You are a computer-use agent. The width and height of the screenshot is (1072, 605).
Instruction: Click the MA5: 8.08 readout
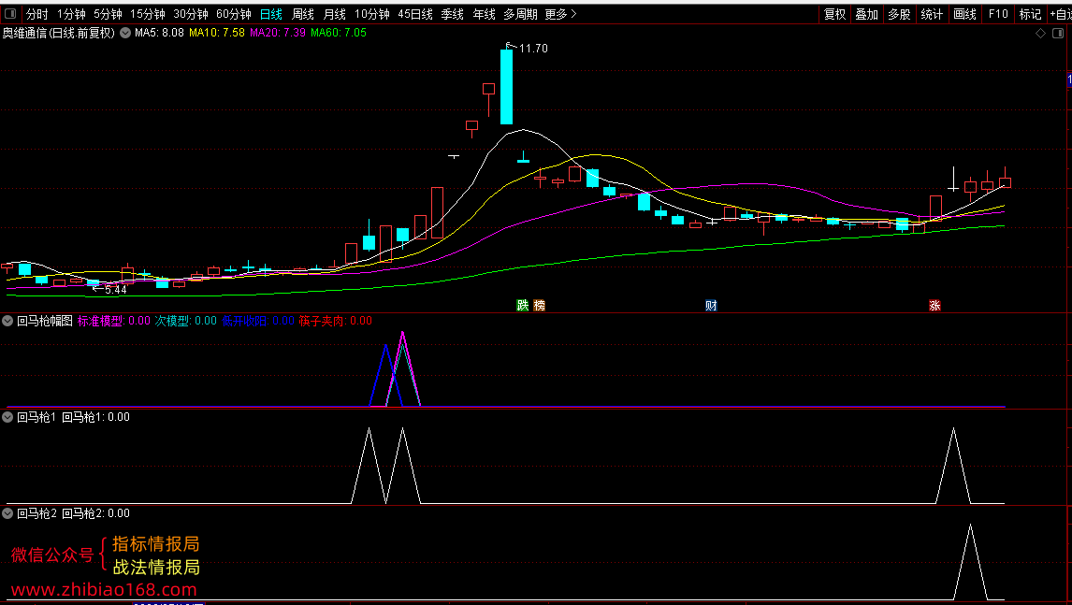(x=159, y=32)
